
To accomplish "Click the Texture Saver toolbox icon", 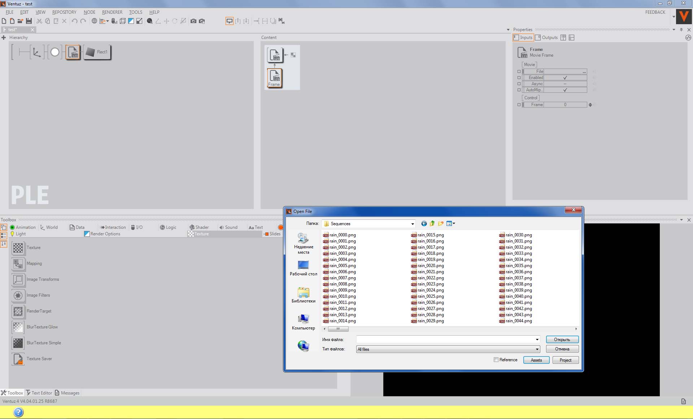I will (x=18, y=359).
